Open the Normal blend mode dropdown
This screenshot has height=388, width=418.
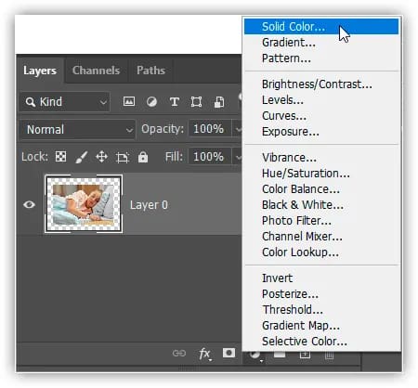pos(77,129)
